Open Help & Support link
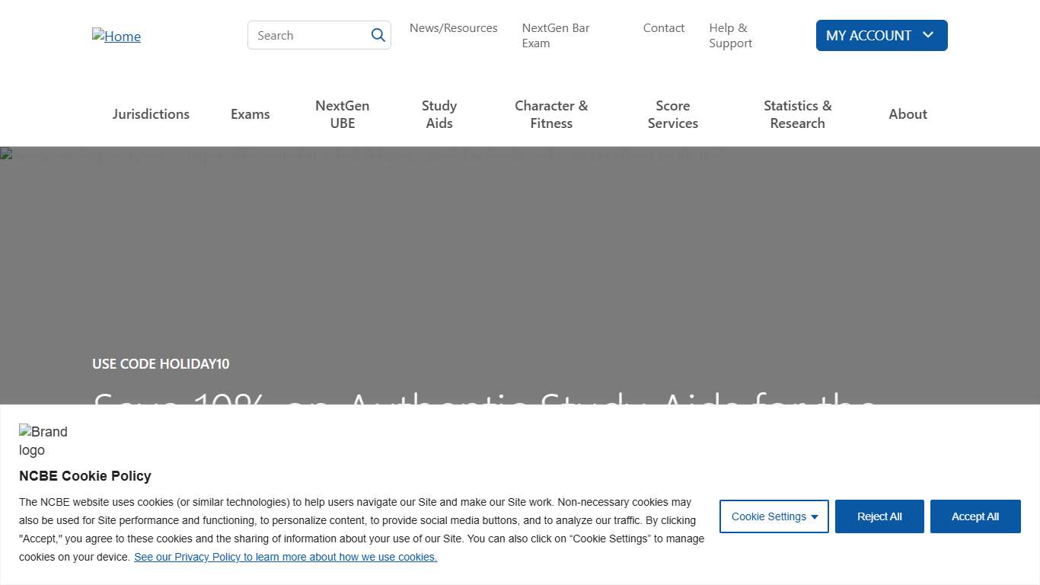 [729, 36]
